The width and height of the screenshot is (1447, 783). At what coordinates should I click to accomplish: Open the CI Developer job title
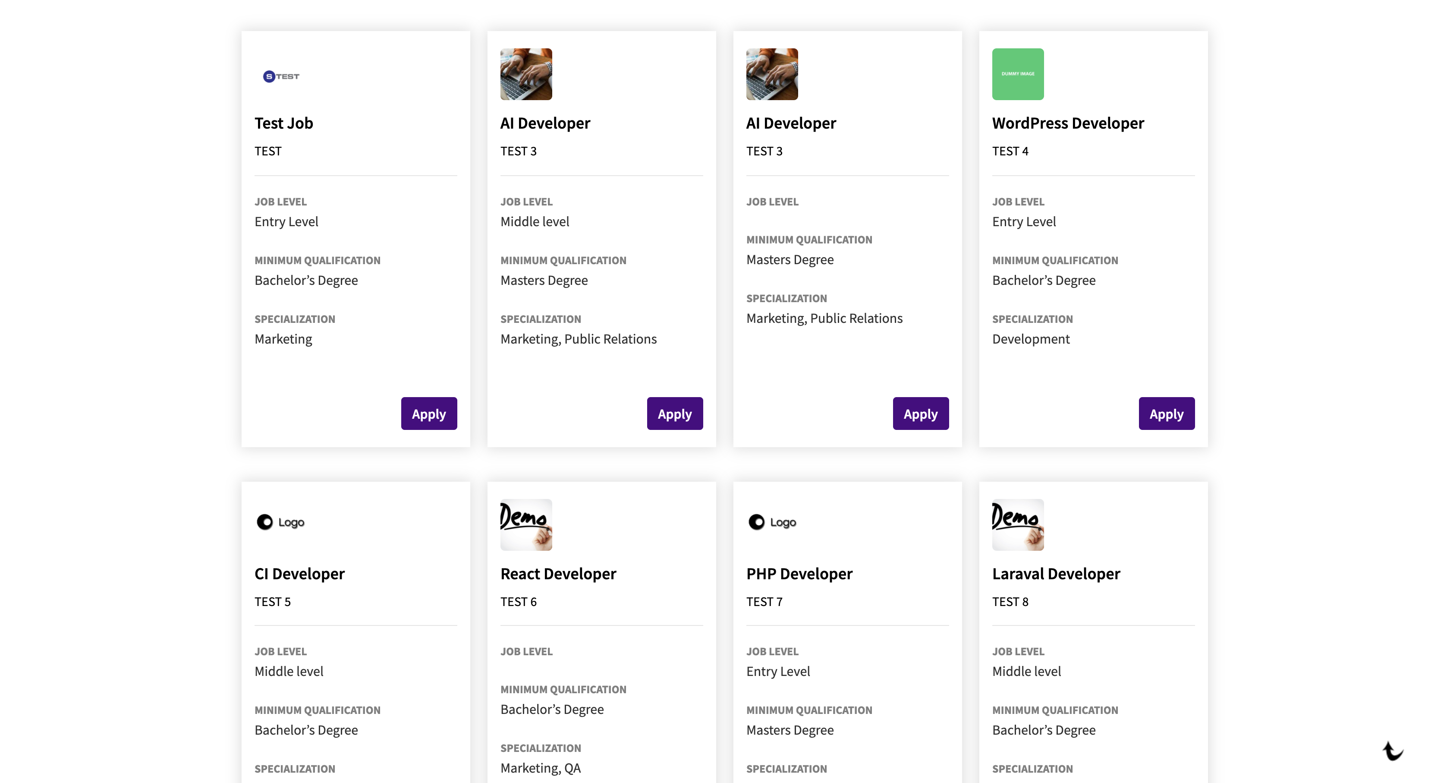pyautogui.click(x=299, y=574)
